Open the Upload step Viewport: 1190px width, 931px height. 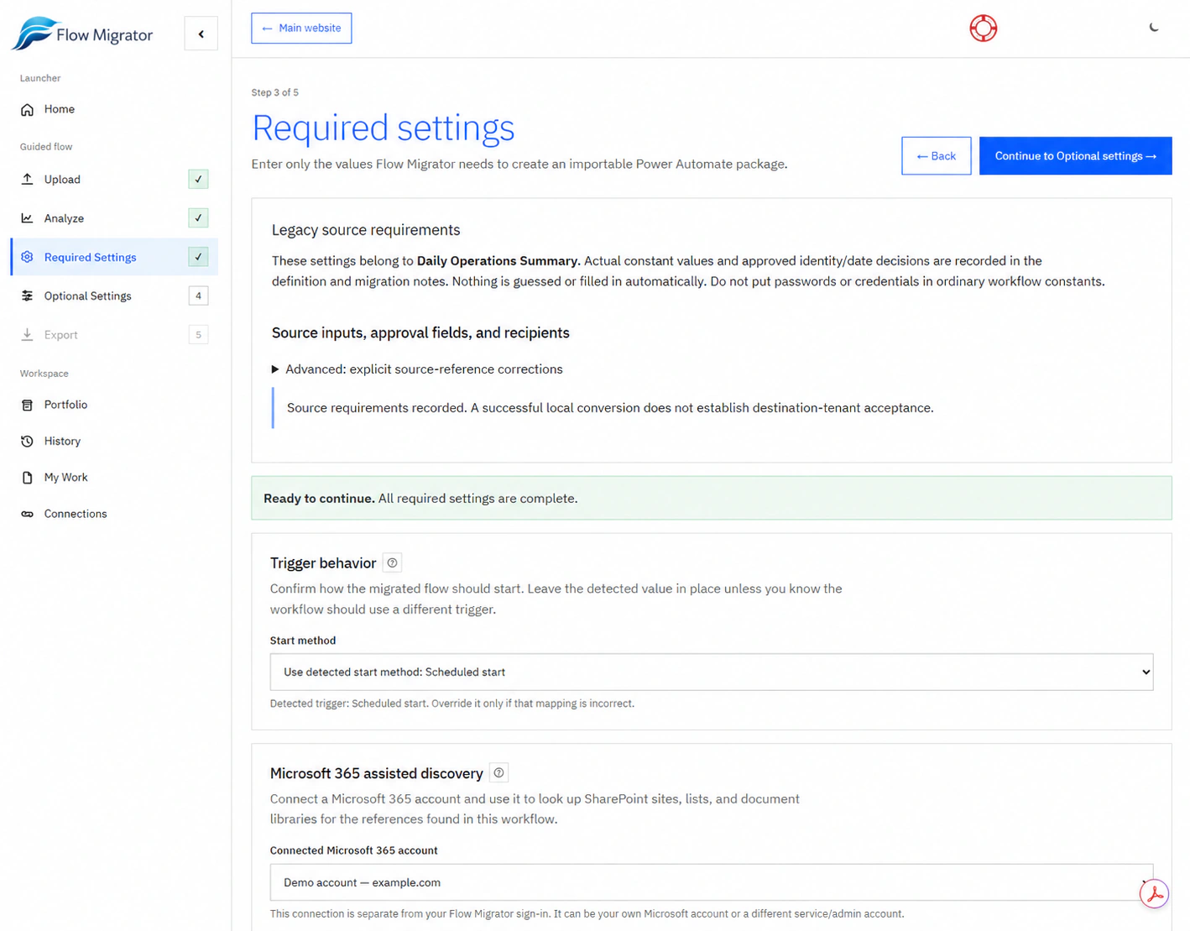pyautogui.click(x=114, y=180)
